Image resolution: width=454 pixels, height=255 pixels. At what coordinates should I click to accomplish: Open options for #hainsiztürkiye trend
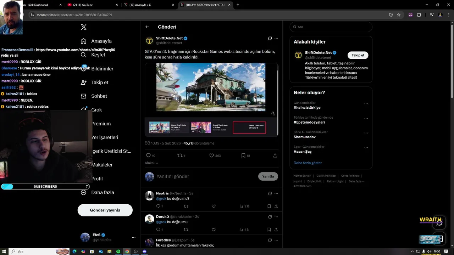point(366,104)
